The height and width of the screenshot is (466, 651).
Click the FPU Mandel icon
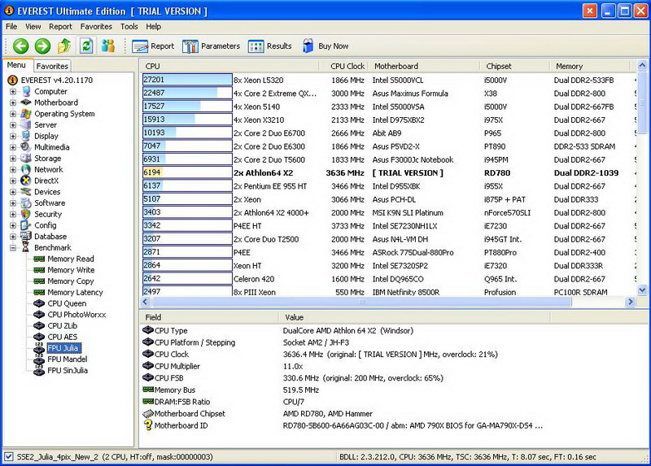39,359
